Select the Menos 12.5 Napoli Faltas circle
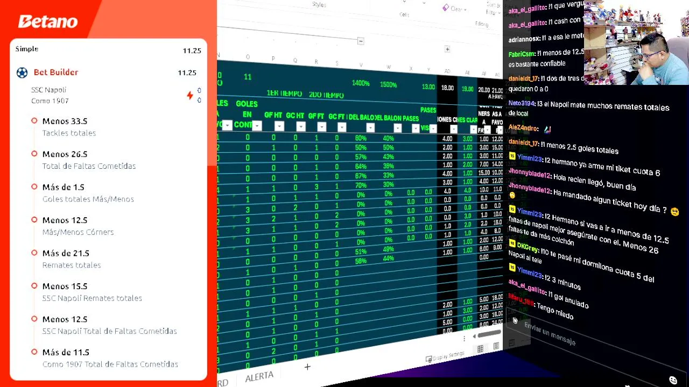The height and width of the screenshot is (387, 689). [x=34, y=319]
